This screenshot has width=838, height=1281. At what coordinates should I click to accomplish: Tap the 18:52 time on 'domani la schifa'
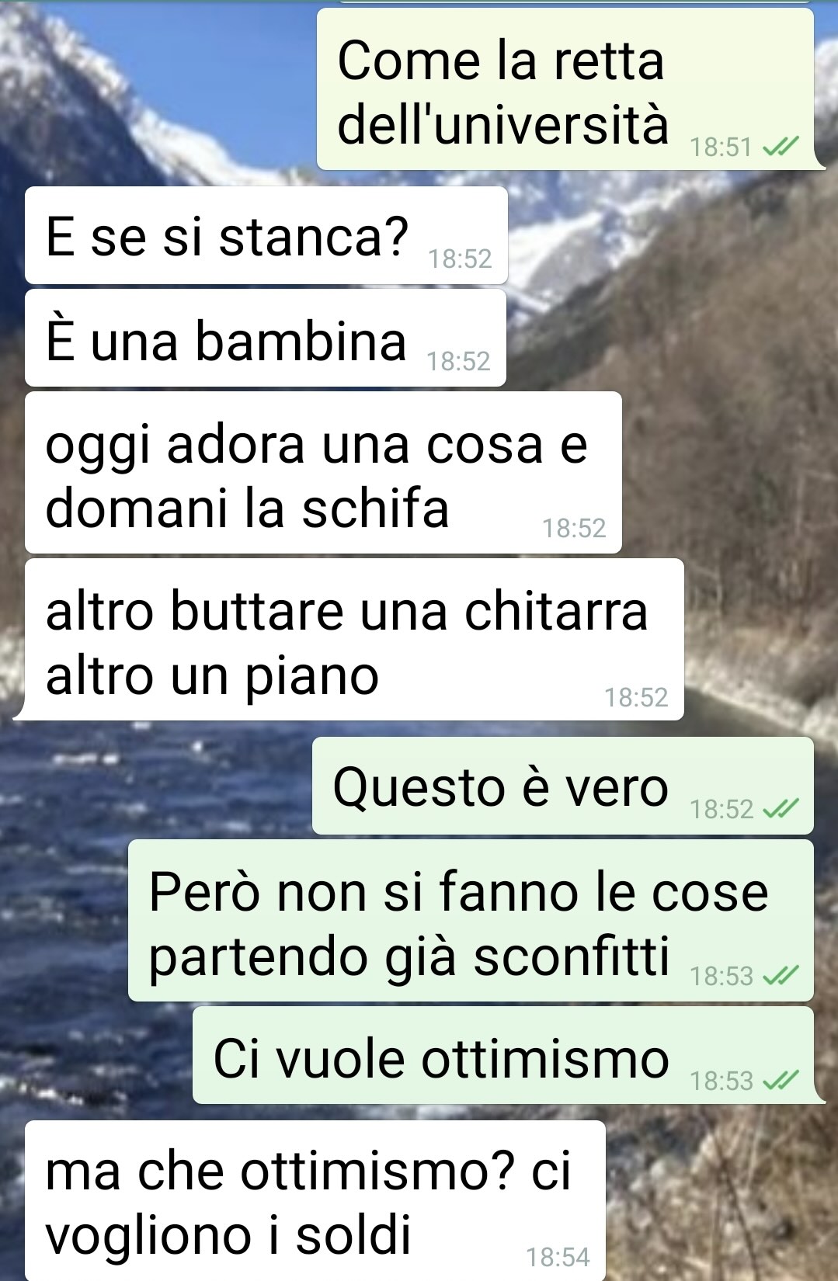[x=574, y=528]
